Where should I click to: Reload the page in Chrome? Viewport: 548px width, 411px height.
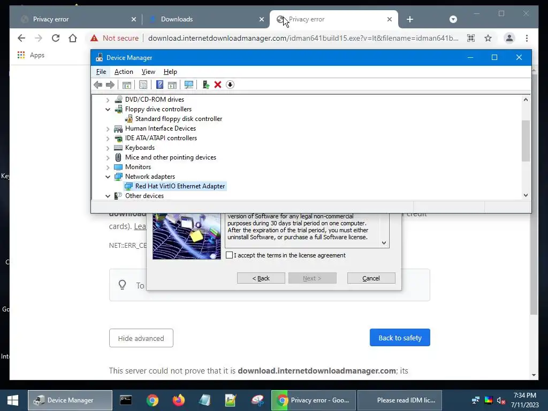[x=56, y=38]
